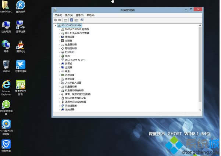The image size is (221, 156).
Task: Open the View (查看) menu
Action: 79,15
